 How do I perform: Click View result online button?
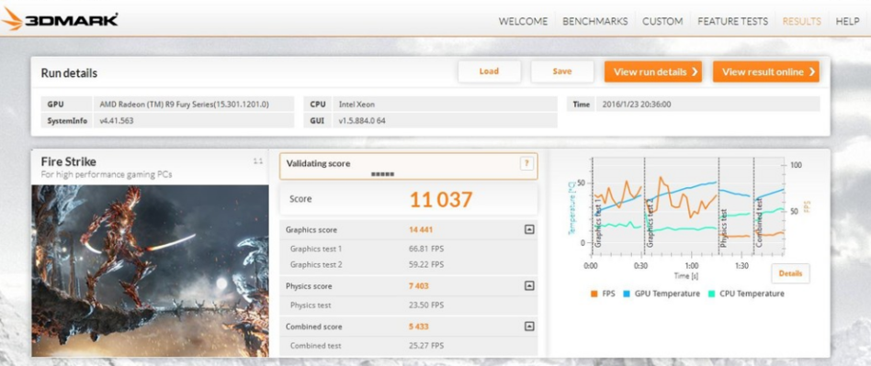click(x=766, y=72)
